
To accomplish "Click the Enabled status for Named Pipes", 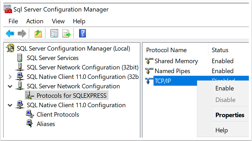I will pyautogui.click(x=222, y=71).
